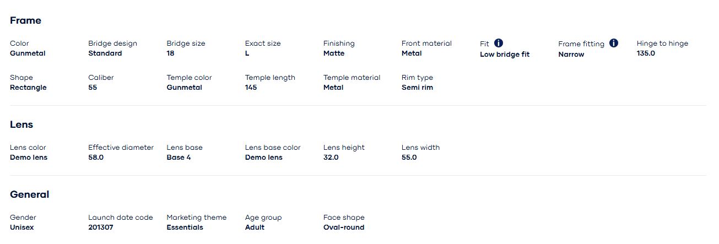Click the "Matte" finishing value
The image size is (719, 244).
(334, 53)
